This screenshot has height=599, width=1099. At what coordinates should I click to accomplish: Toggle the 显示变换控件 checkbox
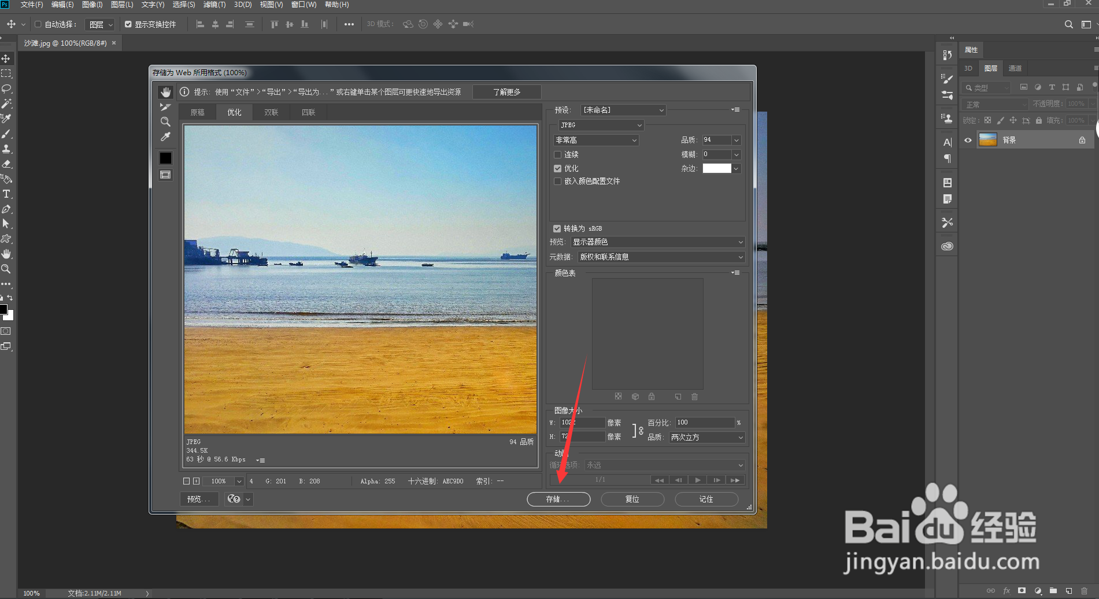[x=128, y=24]
